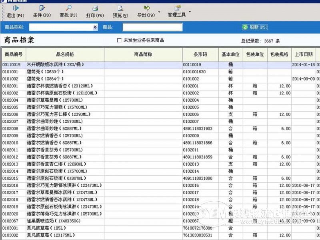Viewport: 320px width, 240px height.
Task: Click the 2014-09-09 listing date cell
Action: coord(304,79)
